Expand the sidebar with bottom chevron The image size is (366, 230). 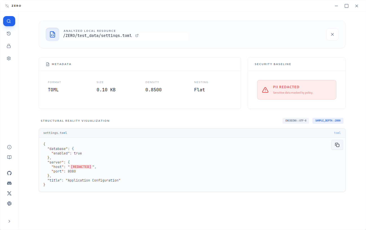[x=9, y=221]
